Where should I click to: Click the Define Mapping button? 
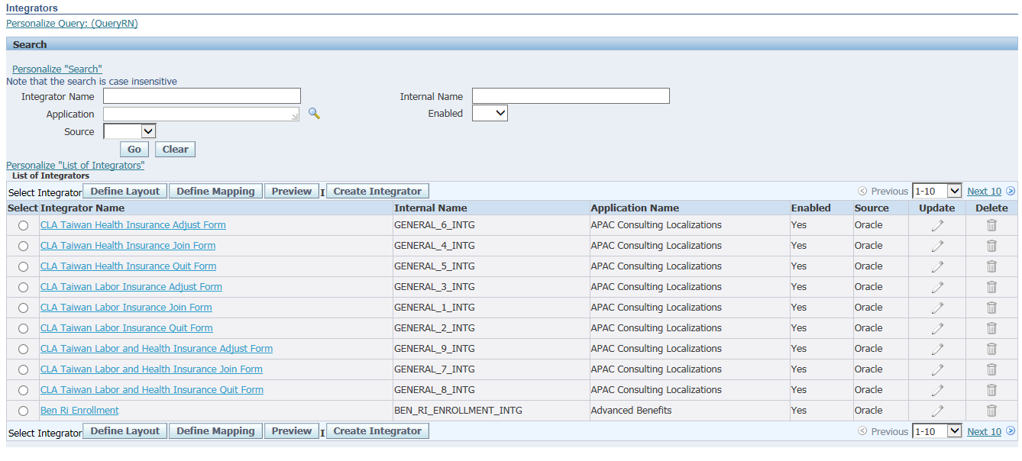coord(215,190)
